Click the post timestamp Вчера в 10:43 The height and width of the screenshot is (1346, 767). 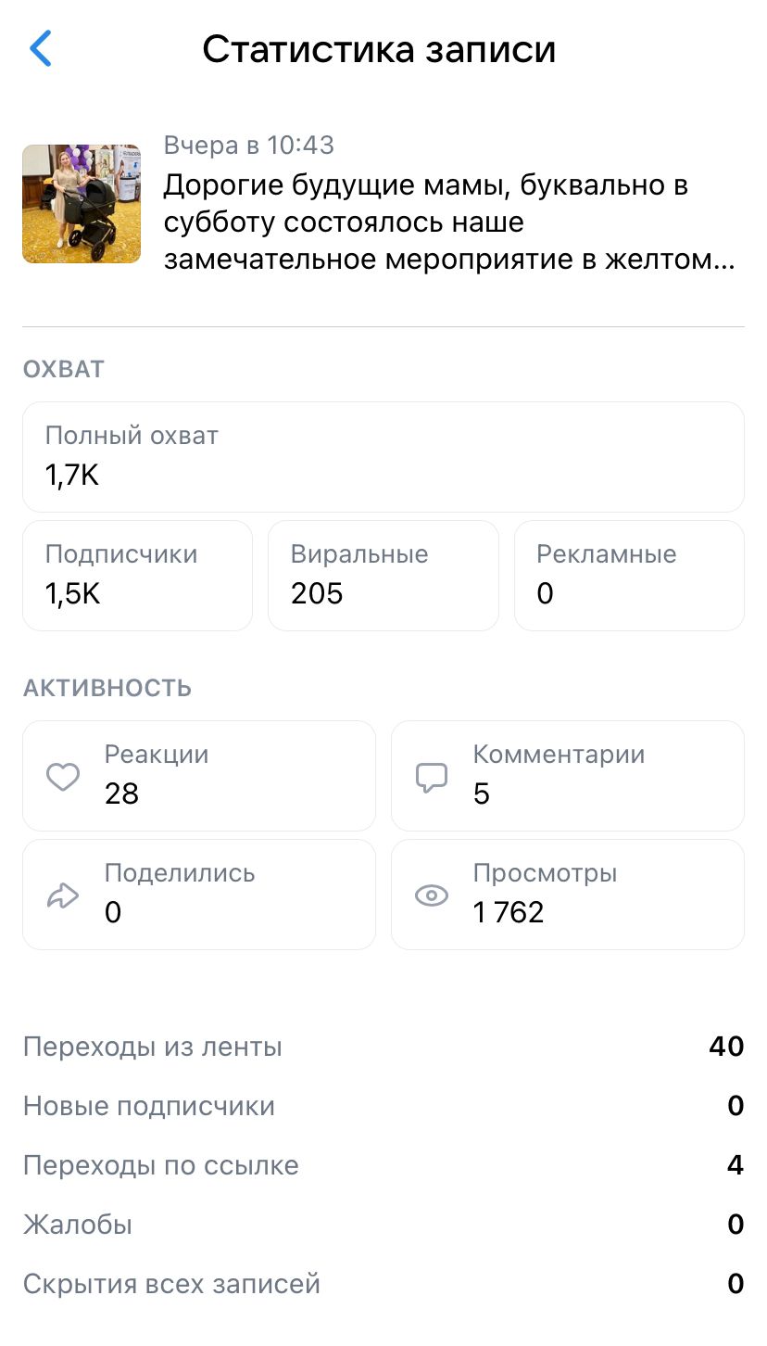(249, 146)
